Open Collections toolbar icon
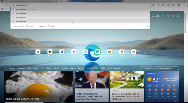Image resolution: width=188 pixels, height=103 pixels. click(x=163, y=5)
